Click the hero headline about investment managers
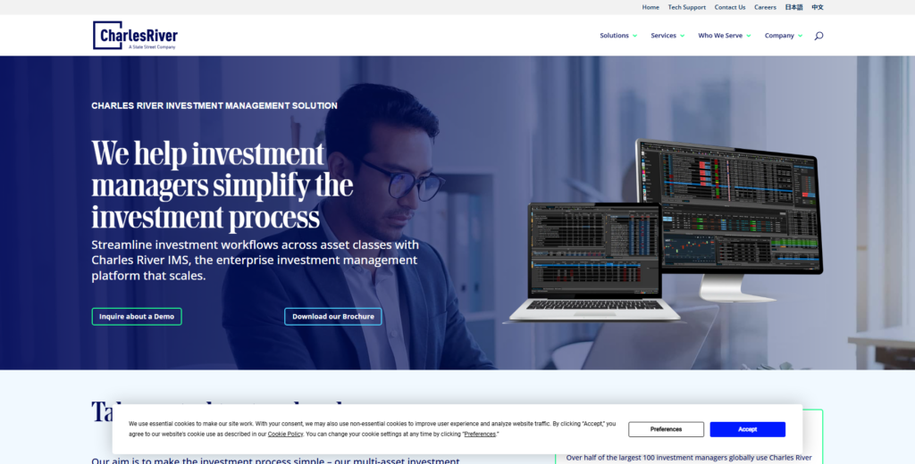This screenshot has height=464, width=915. coord(222,185)
